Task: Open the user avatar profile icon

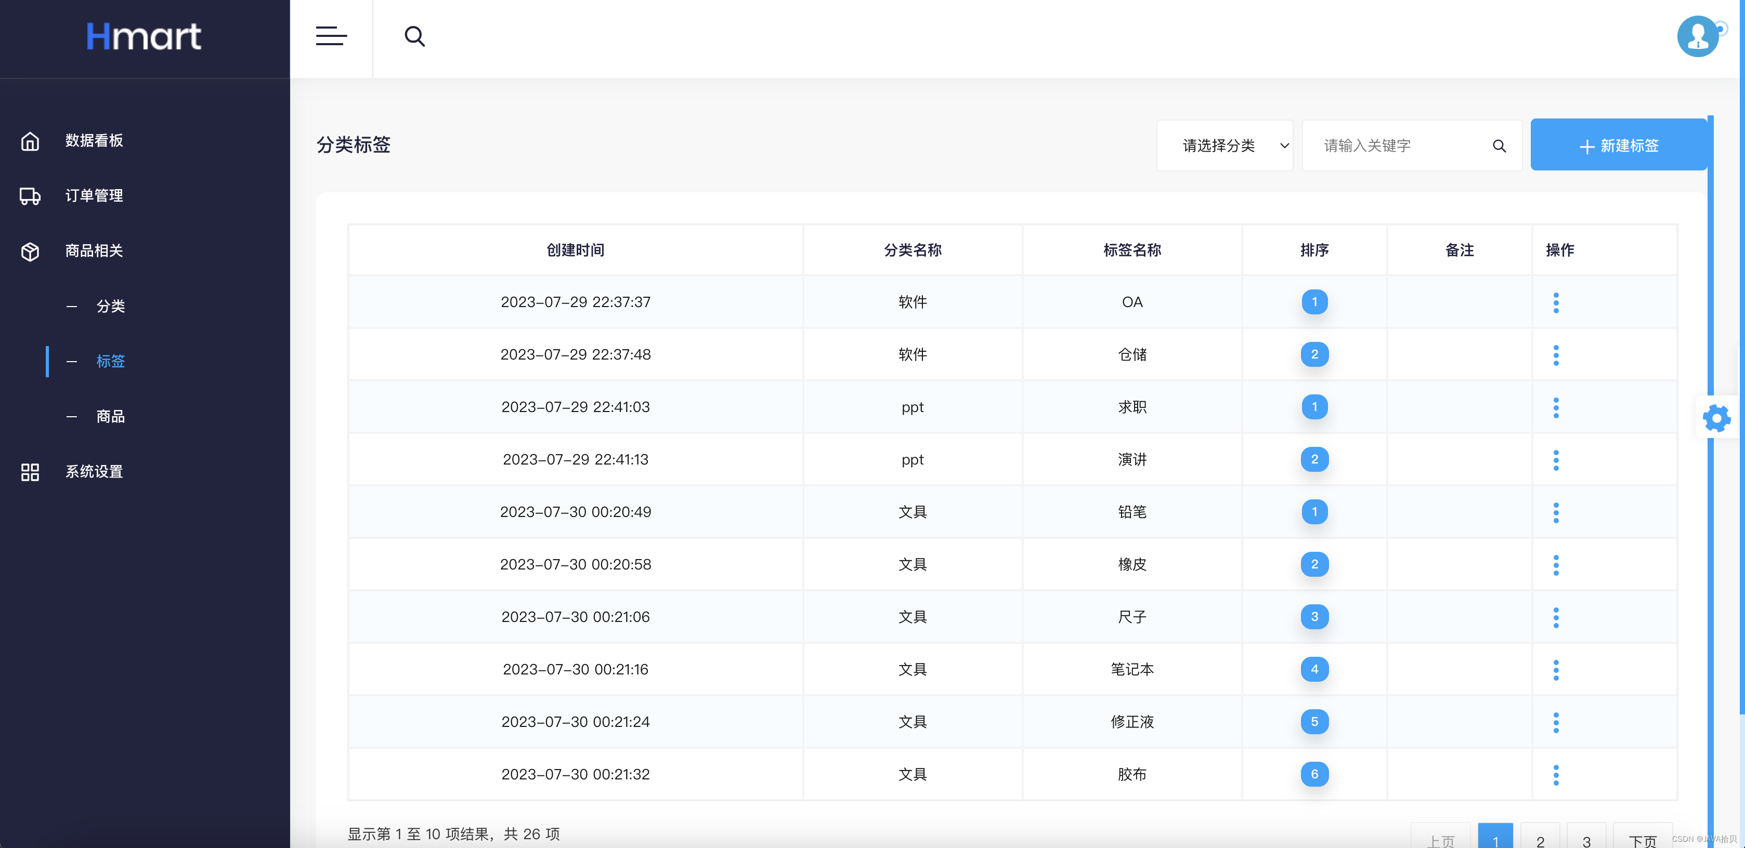Action: click(1698, 36)
